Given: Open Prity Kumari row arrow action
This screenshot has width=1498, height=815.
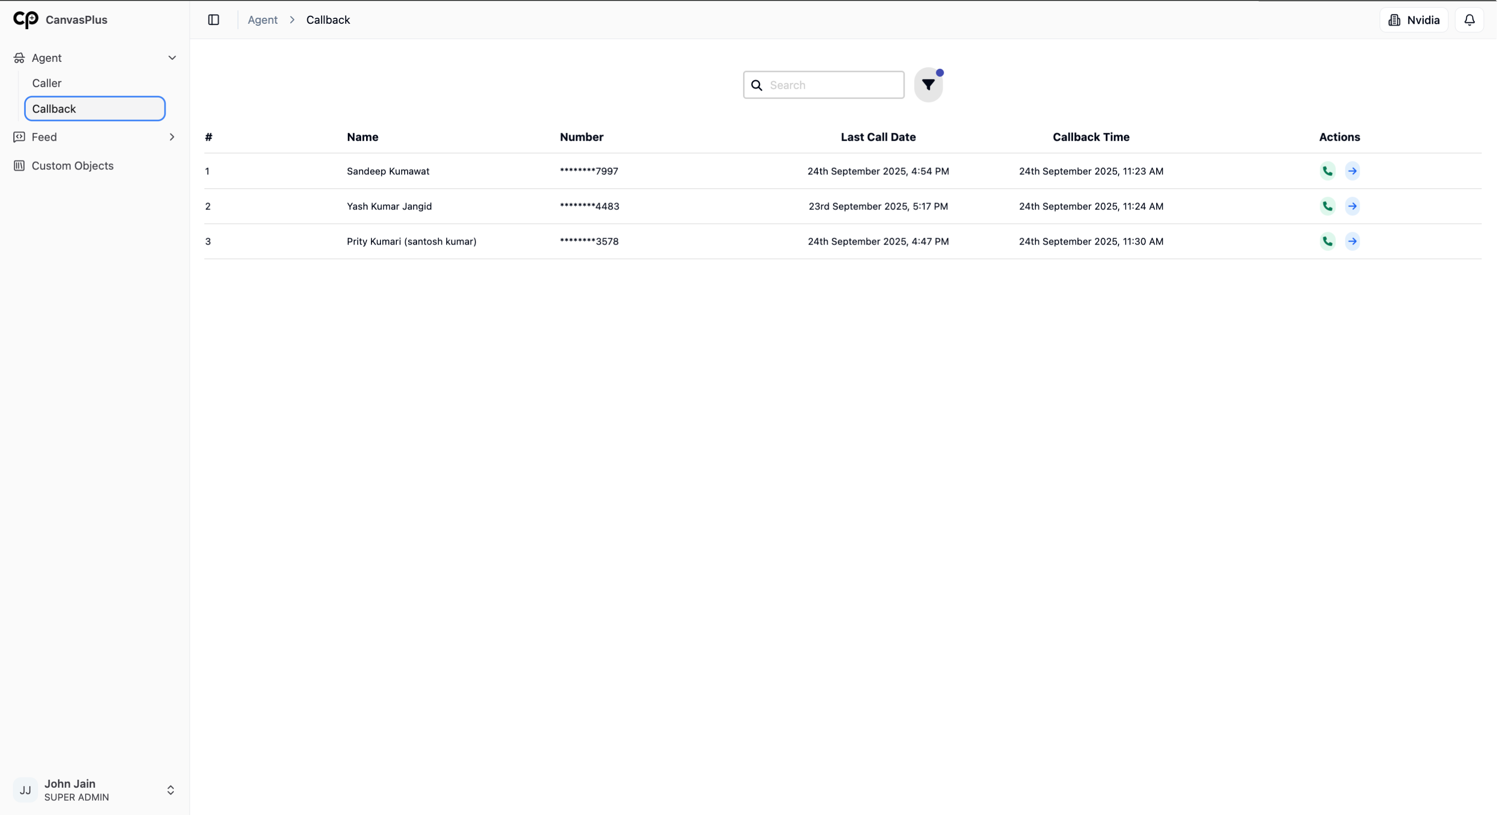Looking at the screenshot, I should (1353, 241).
